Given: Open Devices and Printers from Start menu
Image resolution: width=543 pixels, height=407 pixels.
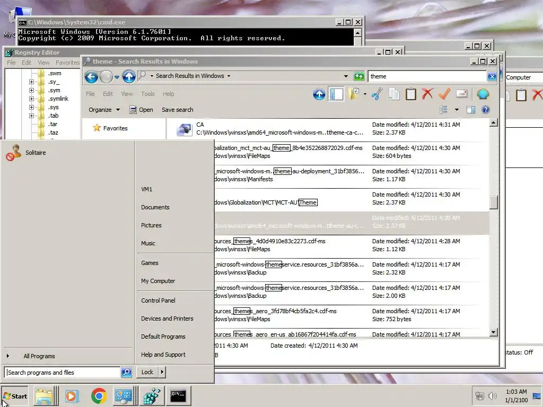Looking at the screenshot, I should point(167,318).
